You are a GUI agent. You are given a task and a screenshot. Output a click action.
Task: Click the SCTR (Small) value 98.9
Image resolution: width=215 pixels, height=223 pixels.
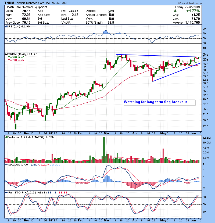click(111, 23)
